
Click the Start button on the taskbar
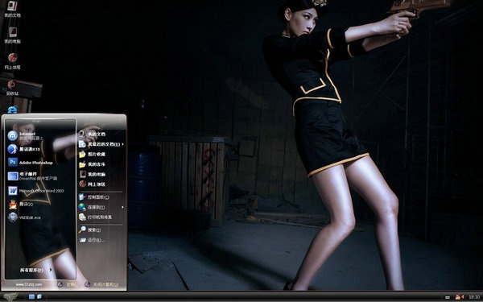10,296
